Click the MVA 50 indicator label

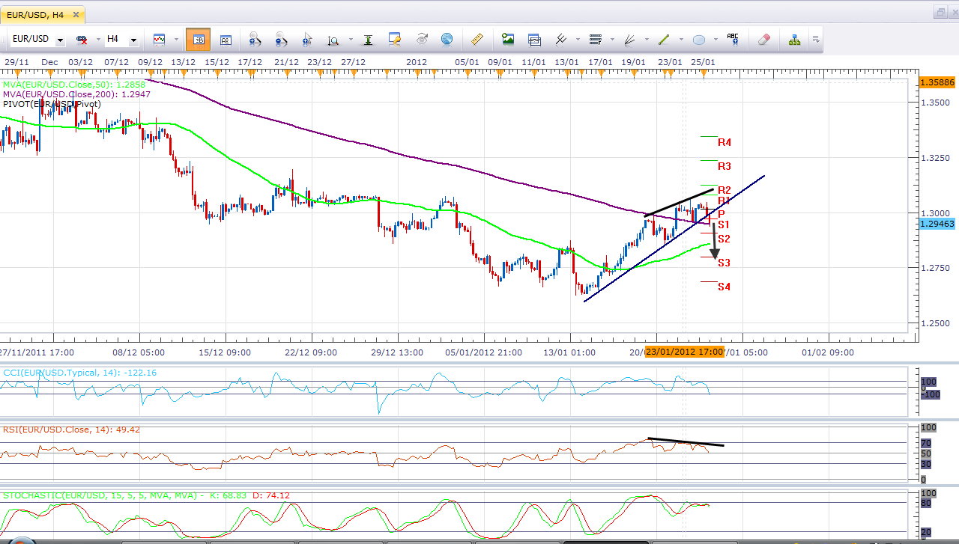pyautogui.click(x=76, y=85)
